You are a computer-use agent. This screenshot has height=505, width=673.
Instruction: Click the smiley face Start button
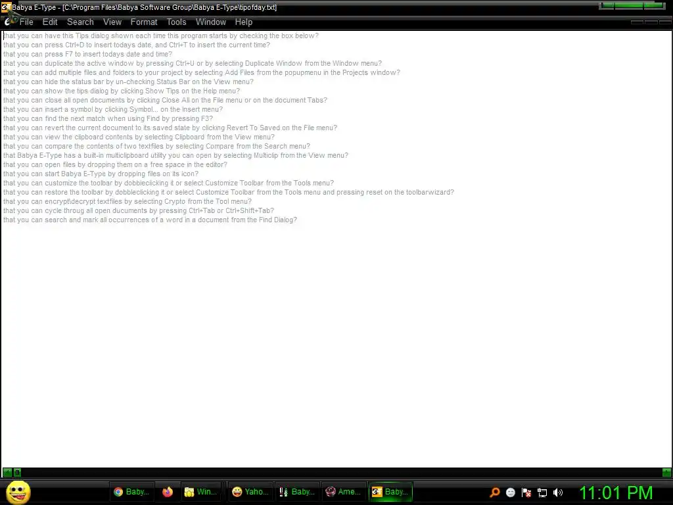click(x=18, y=492)
